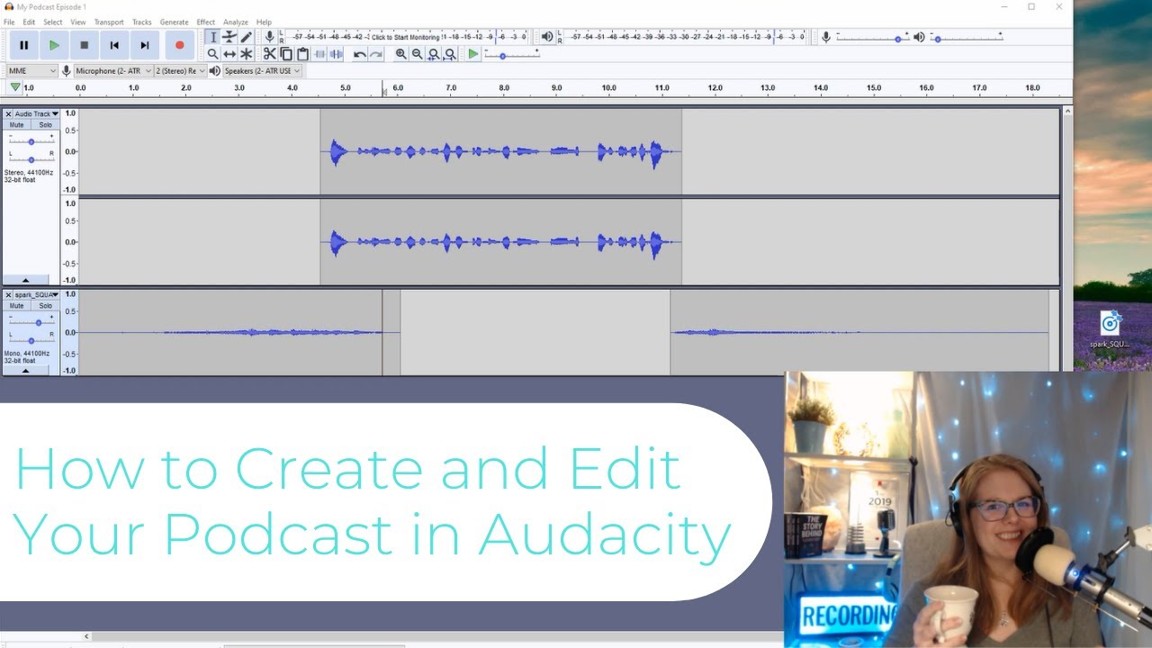Adjust the Audio Track gain slider
Screen dimensions: 1152x648
pos(31,141)
